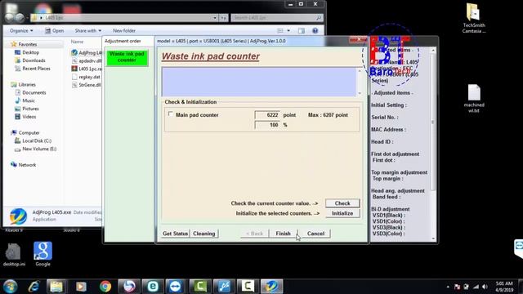Open the Google desktop shortcut
523x294 pixels.
click(42, 254)
